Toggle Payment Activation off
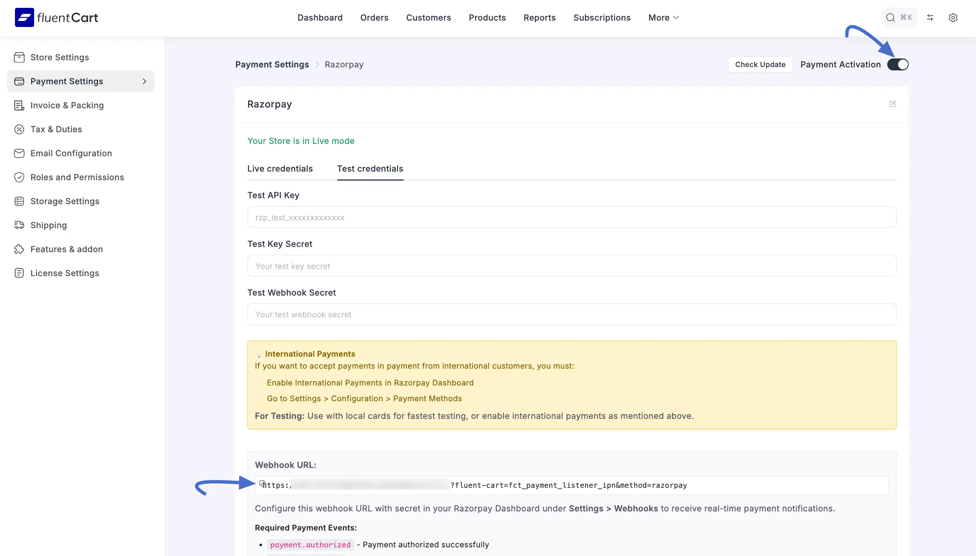976x556 pixels. 897,64
